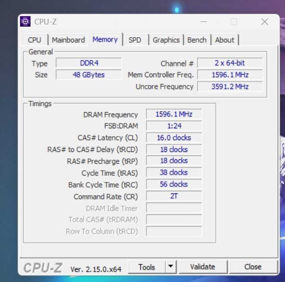Close the CPU-Z window with X

point(265,22)
